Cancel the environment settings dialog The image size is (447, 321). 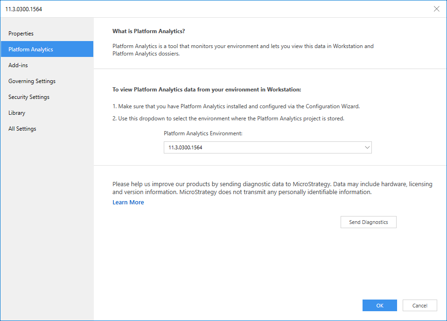click(419, 306)
